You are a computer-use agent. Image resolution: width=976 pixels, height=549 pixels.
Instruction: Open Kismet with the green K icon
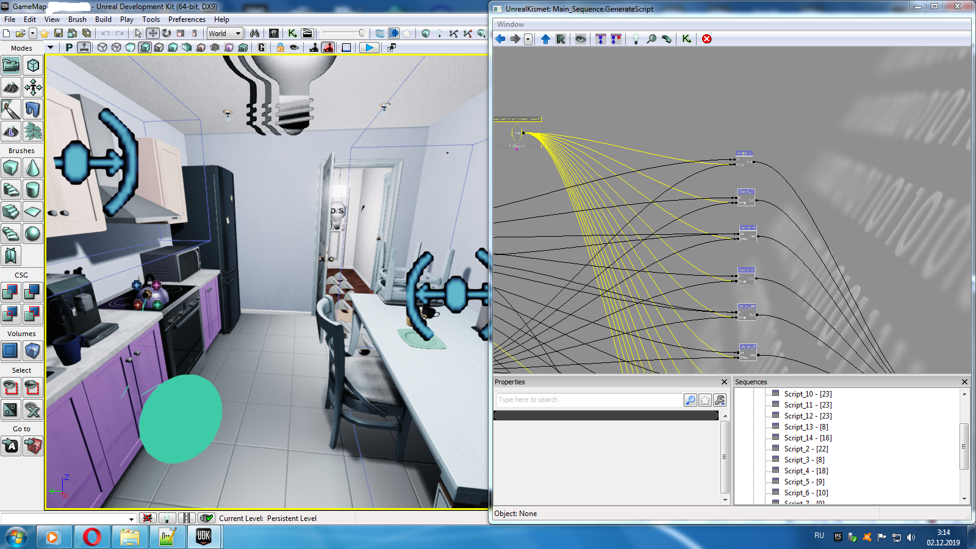(x=293, y=34)
